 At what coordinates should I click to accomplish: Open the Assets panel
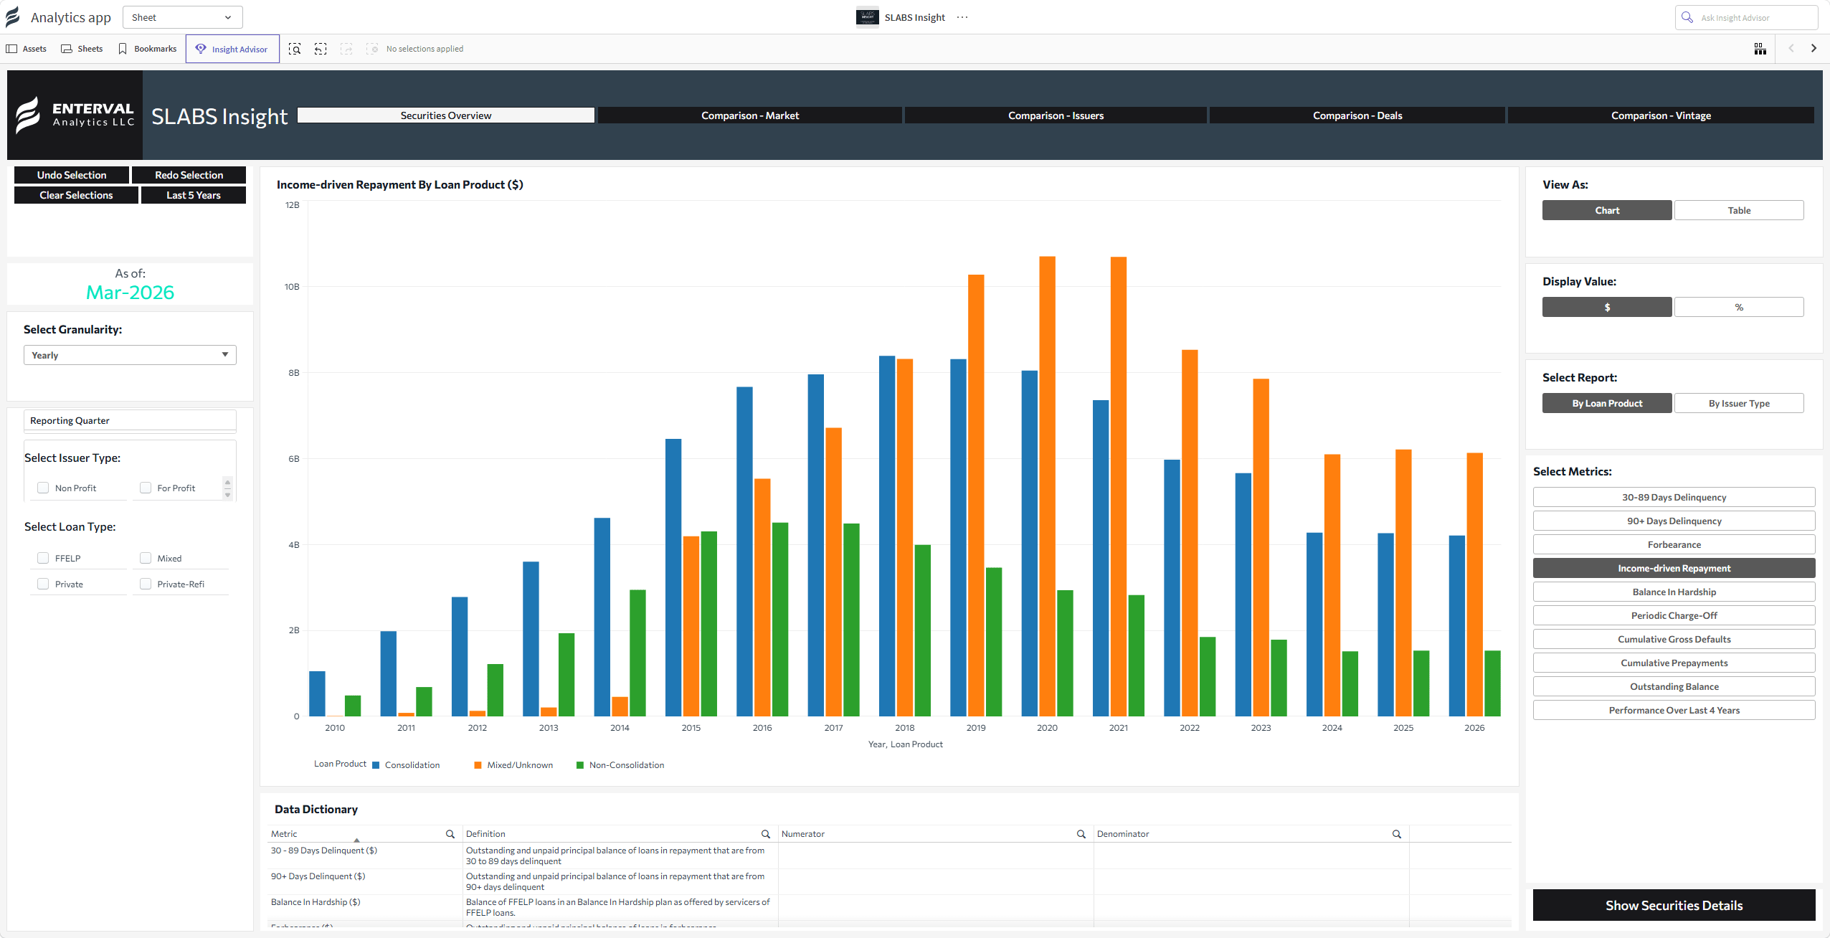[27, 49]
